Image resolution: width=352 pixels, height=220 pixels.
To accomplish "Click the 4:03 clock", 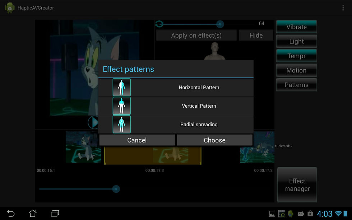I will click(324, 214).
